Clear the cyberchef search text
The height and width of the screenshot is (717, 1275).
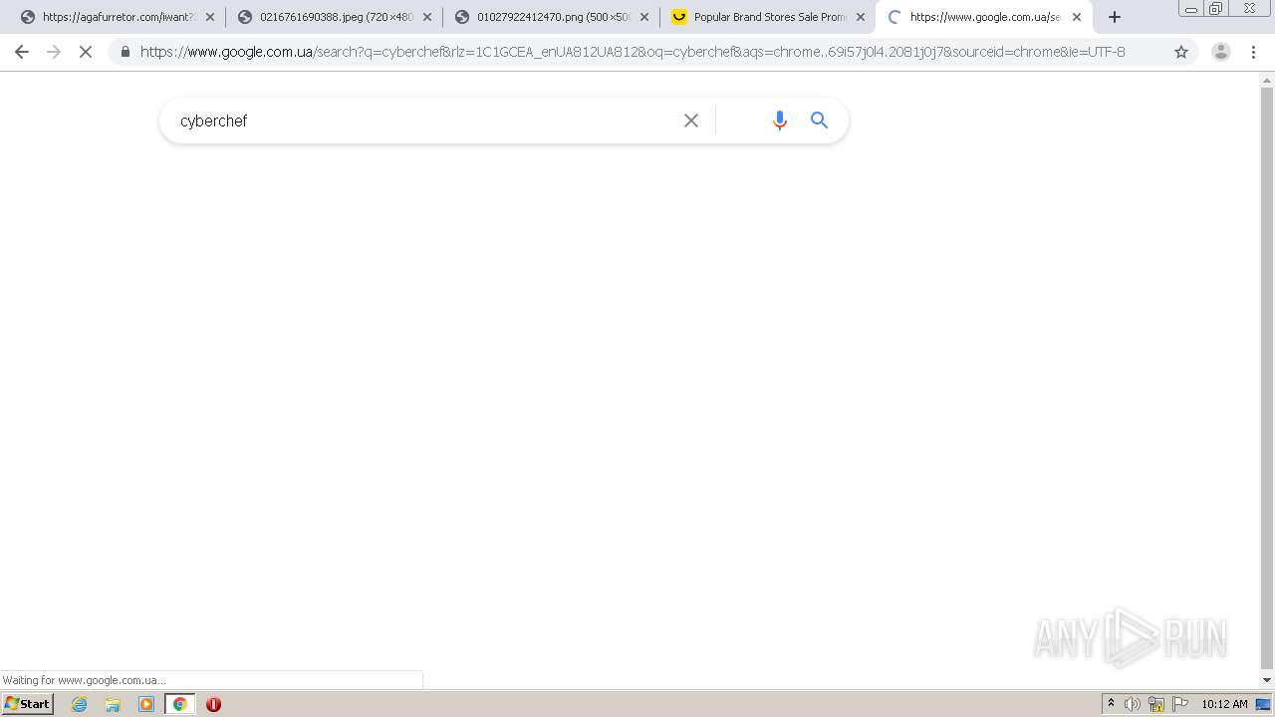coord(691,120)
